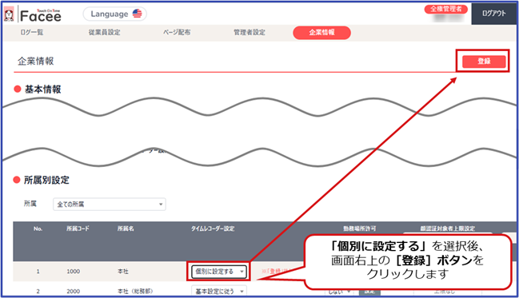
Task: Click the Facee logo mascot icon
Action: coord(9,14)
